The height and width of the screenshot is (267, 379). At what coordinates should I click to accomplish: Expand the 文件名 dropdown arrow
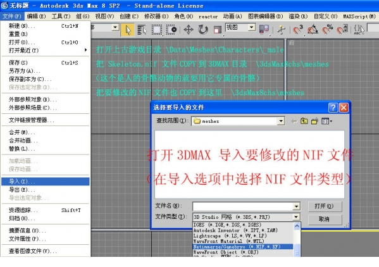click(296, 206)
